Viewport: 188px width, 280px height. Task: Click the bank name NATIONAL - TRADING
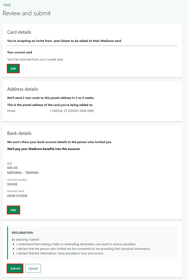(23, 173)
